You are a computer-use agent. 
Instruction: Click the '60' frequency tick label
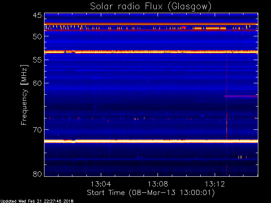pos(37,83)
